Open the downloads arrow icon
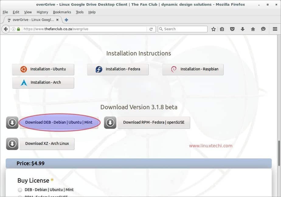Viewport: 281px width, 197px height. coord(243,29)
